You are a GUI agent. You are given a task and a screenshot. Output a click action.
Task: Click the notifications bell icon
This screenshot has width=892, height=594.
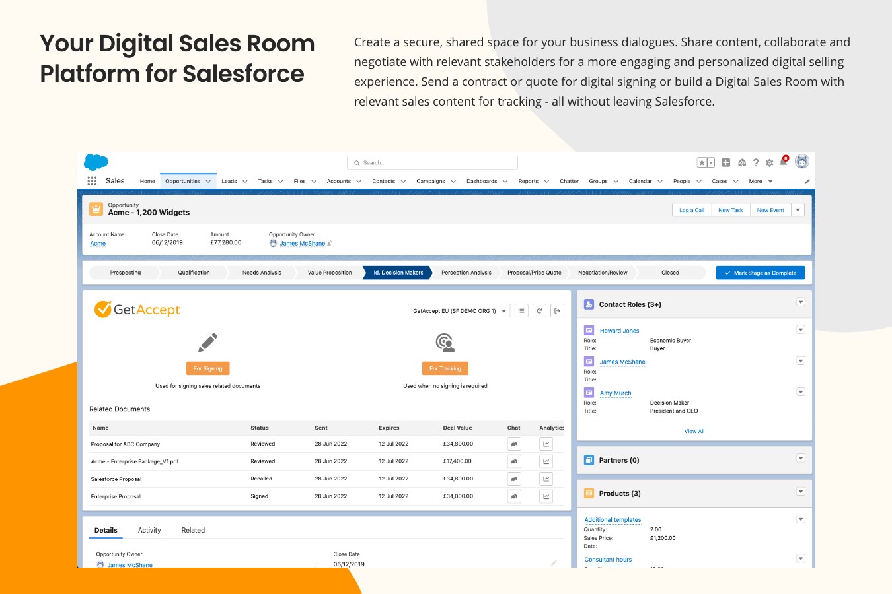[783, 162]
